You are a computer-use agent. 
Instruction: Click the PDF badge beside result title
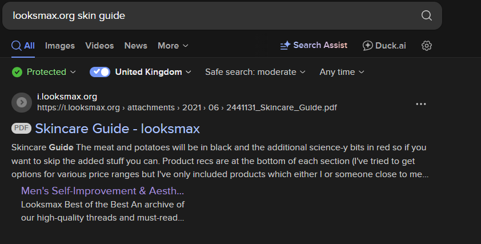[x=22, y=129]
